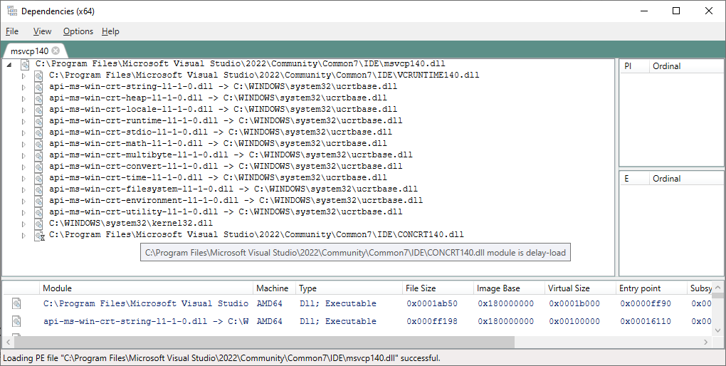The width and height of the screenshot is (726, 366).
Task: Click icon of api-ms-win-crt-time-l1-1-0.dll row
Action: point(39,178)
